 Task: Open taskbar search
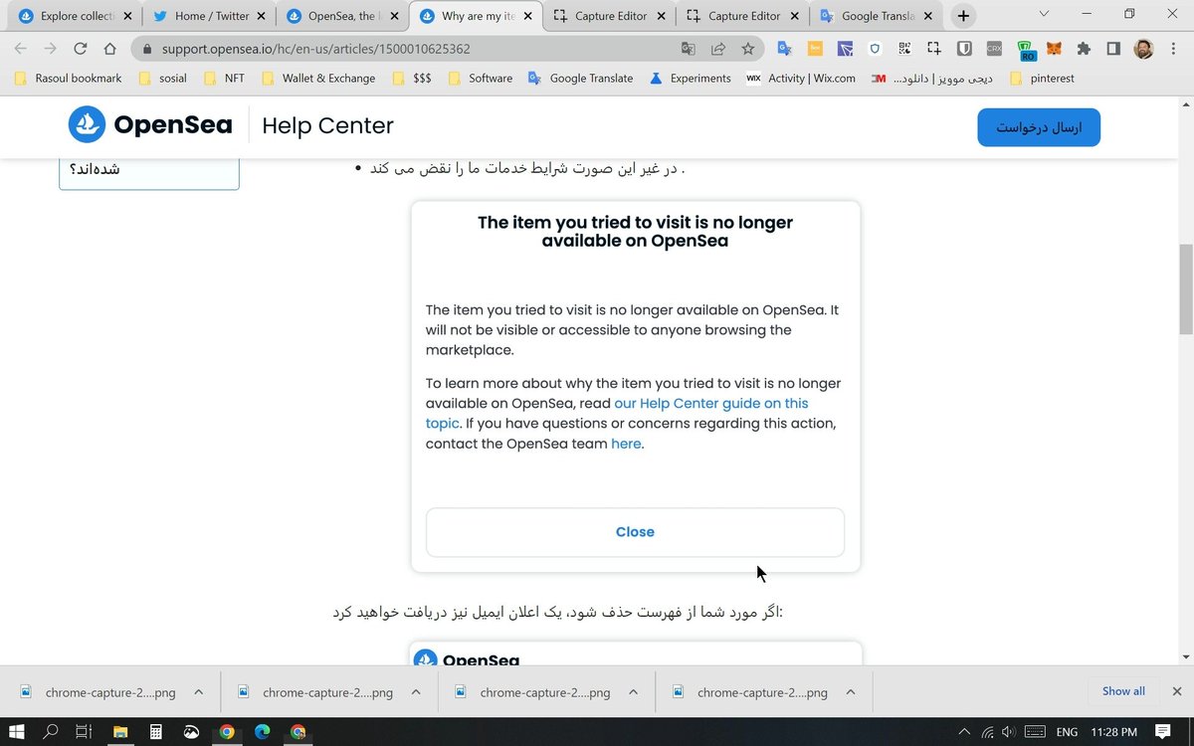[51, 732]
